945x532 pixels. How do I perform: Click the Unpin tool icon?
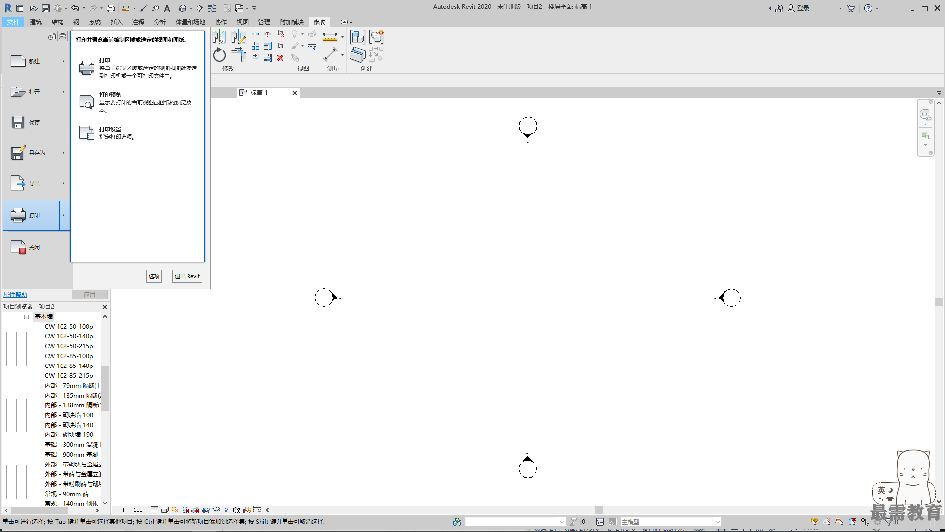point(281,34)
